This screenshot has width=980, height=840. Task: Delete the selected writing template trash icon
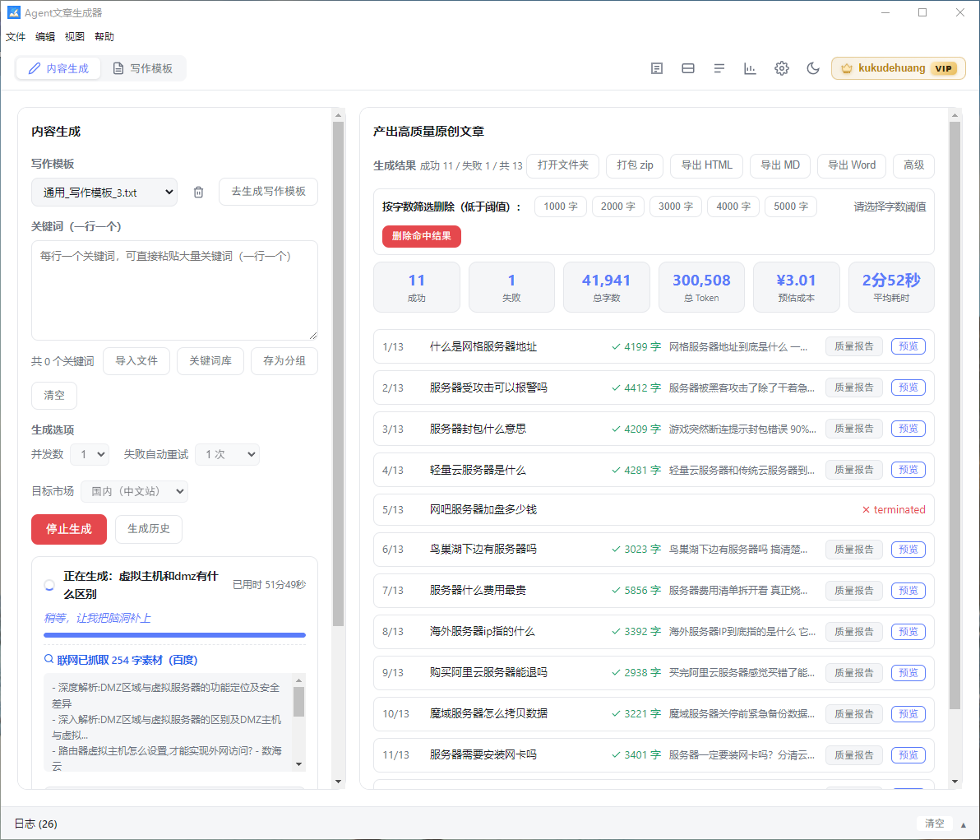198,192
